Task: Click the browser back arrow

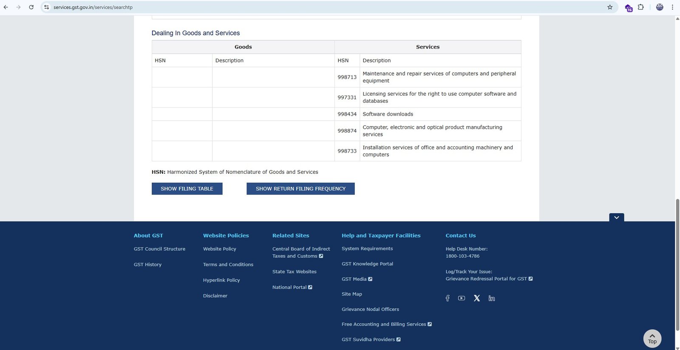Action: (6, 7)
